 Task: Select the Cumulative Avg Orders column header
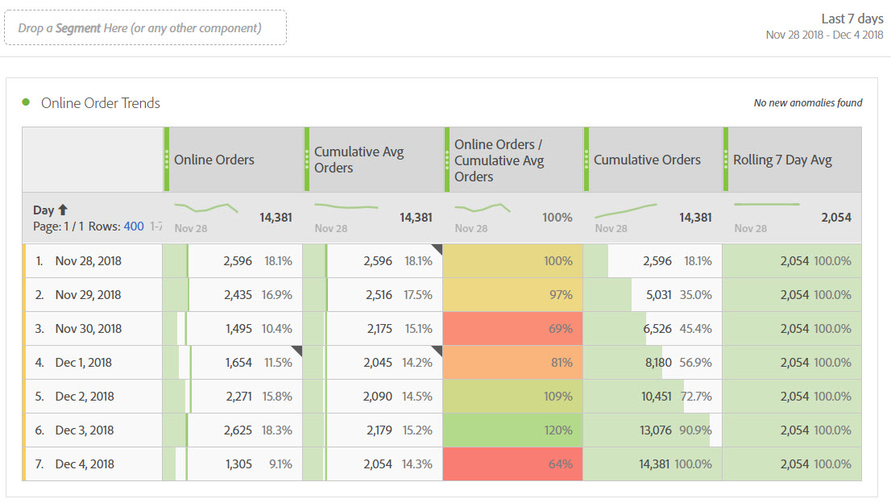click(x=358, y=160)
